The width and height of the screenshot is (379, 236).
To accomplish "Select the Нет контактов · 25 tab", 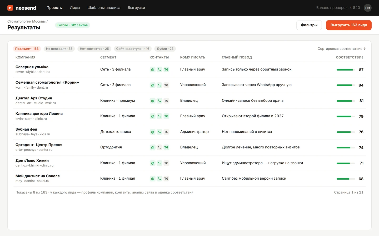I will coord(94,49).
